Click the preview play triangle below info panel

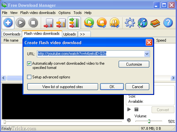[129, 109]
